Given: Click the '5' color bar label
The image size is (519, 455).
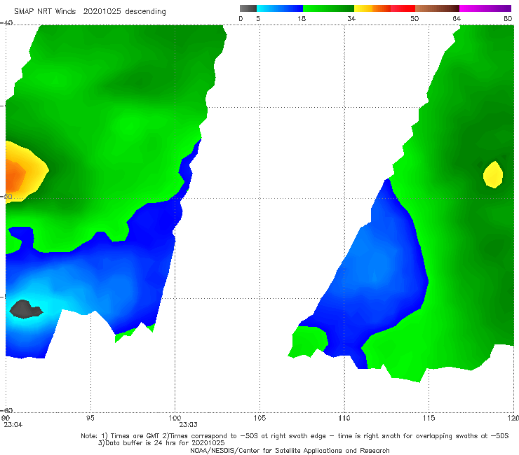Looking at the screenshot, I should point(258,19).
